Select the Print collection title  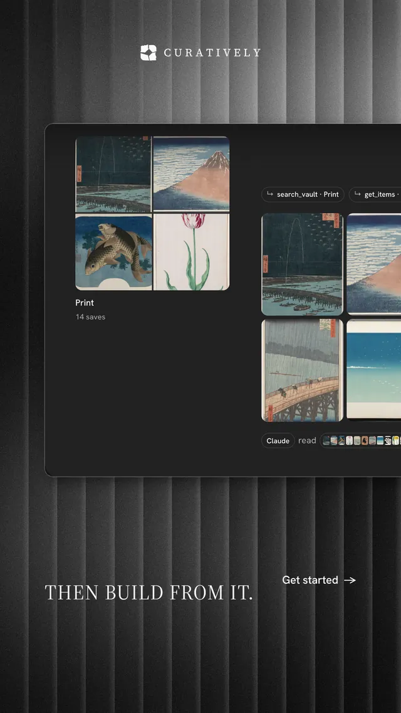pyautogui.click(x=85, y=303)
